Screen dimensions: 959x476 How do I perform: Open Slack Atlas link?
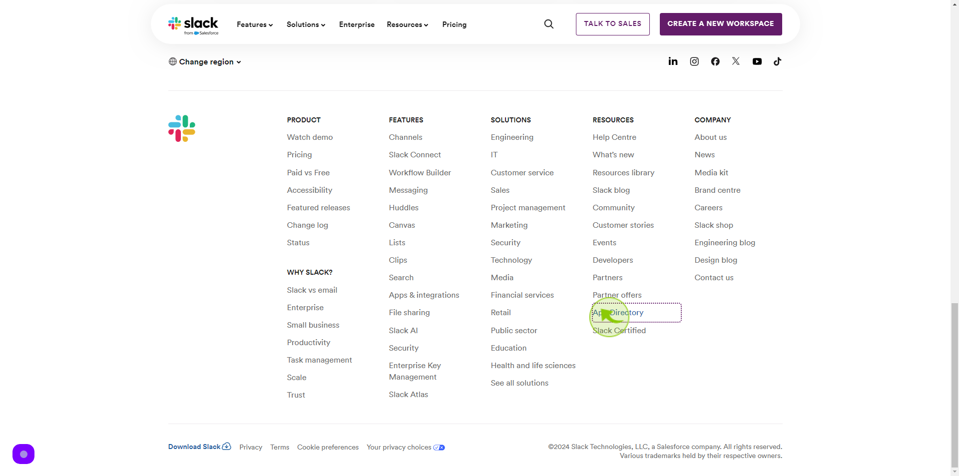[x=409, y=395]
